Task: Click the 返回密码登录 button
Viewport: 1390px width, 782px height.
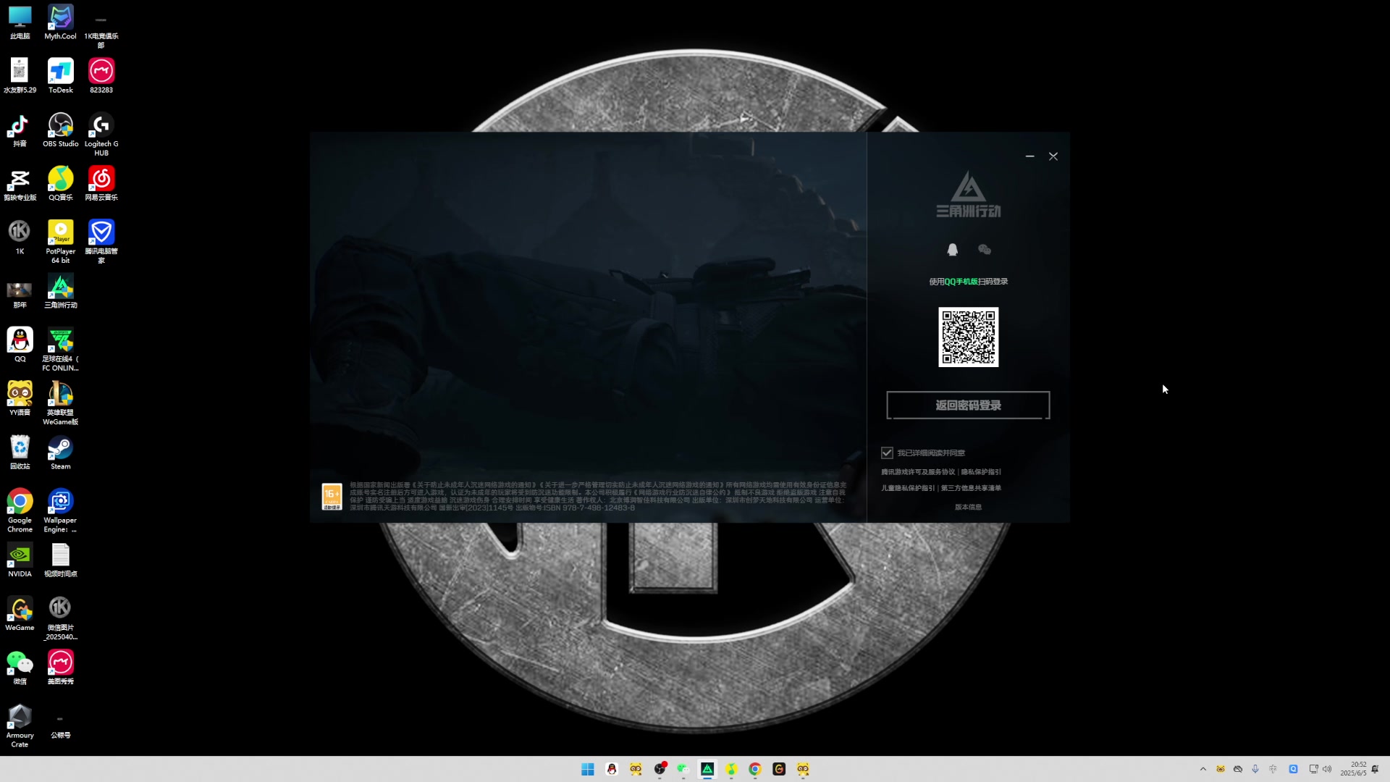Action: (968, 405)
